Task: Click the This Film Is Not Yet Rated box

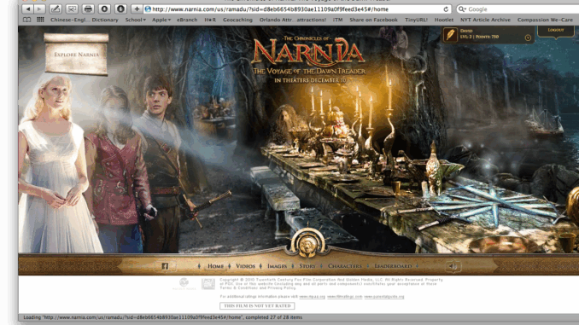Action: [257, 306]
